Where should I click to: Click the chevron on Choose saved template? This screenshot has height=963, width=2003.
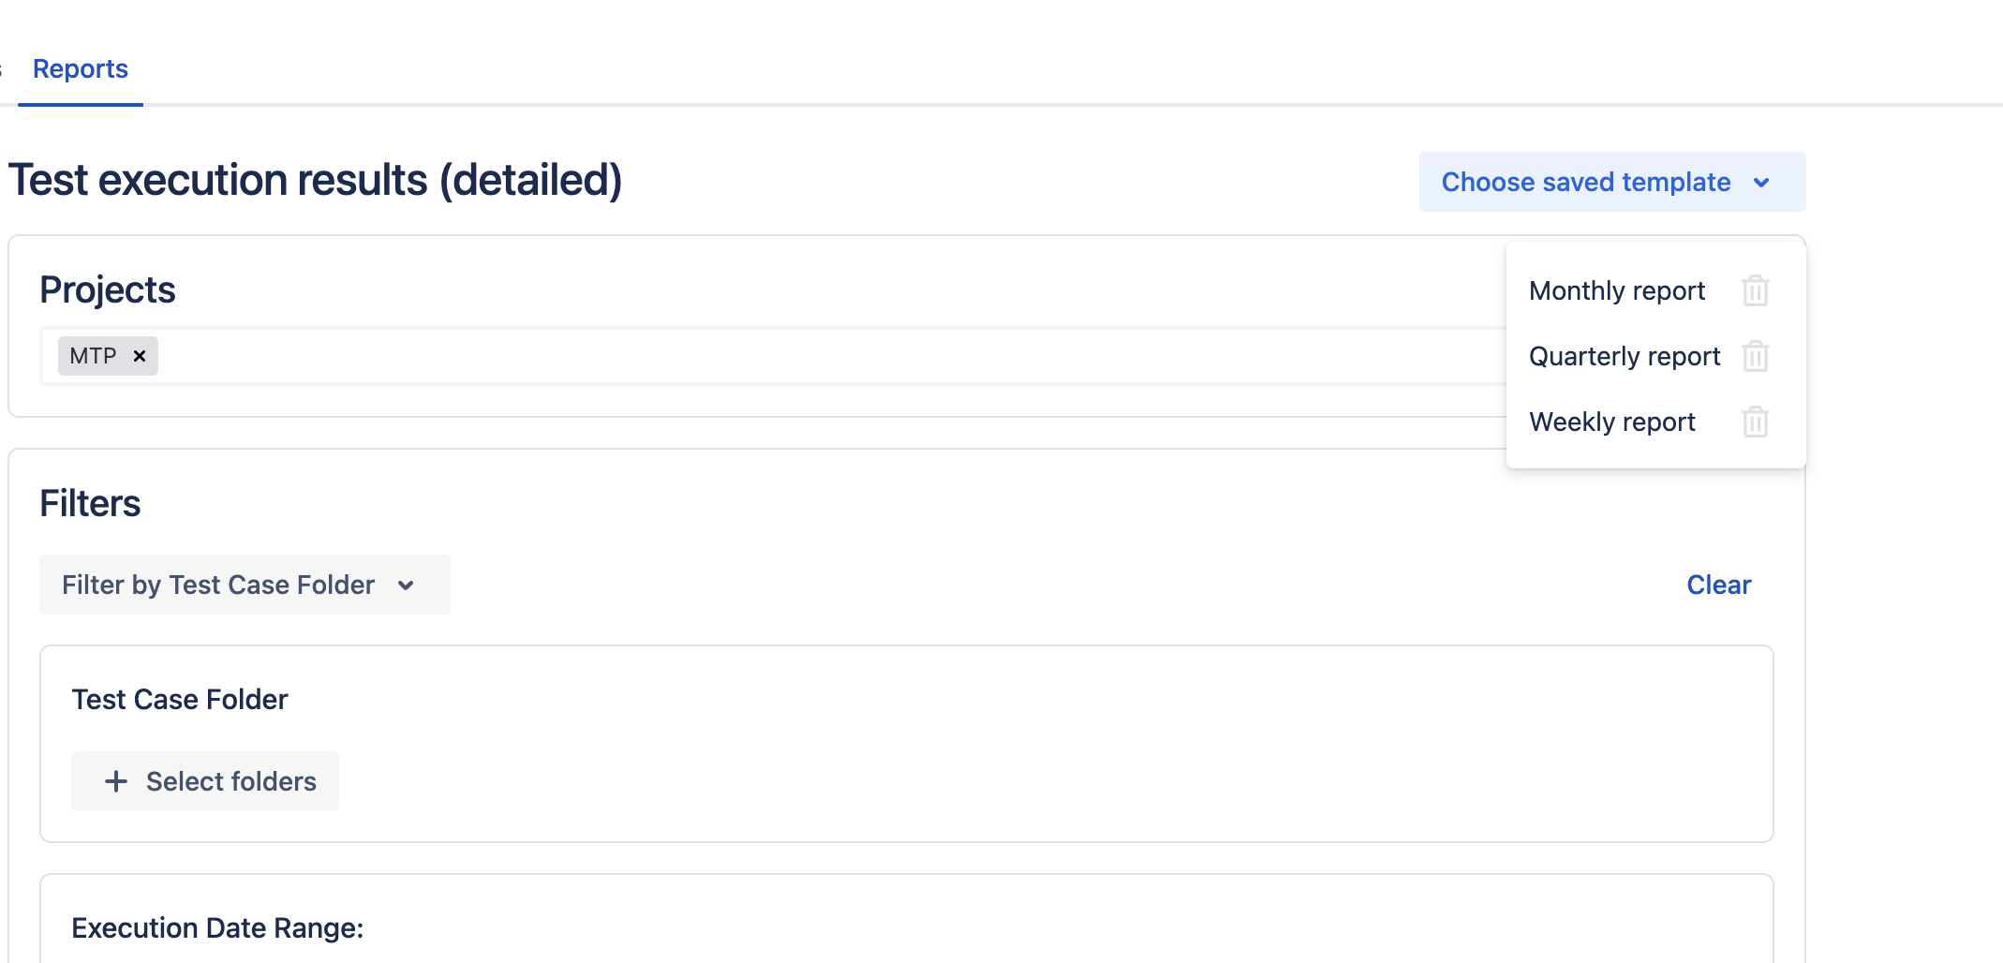[x=1761, y=183]
